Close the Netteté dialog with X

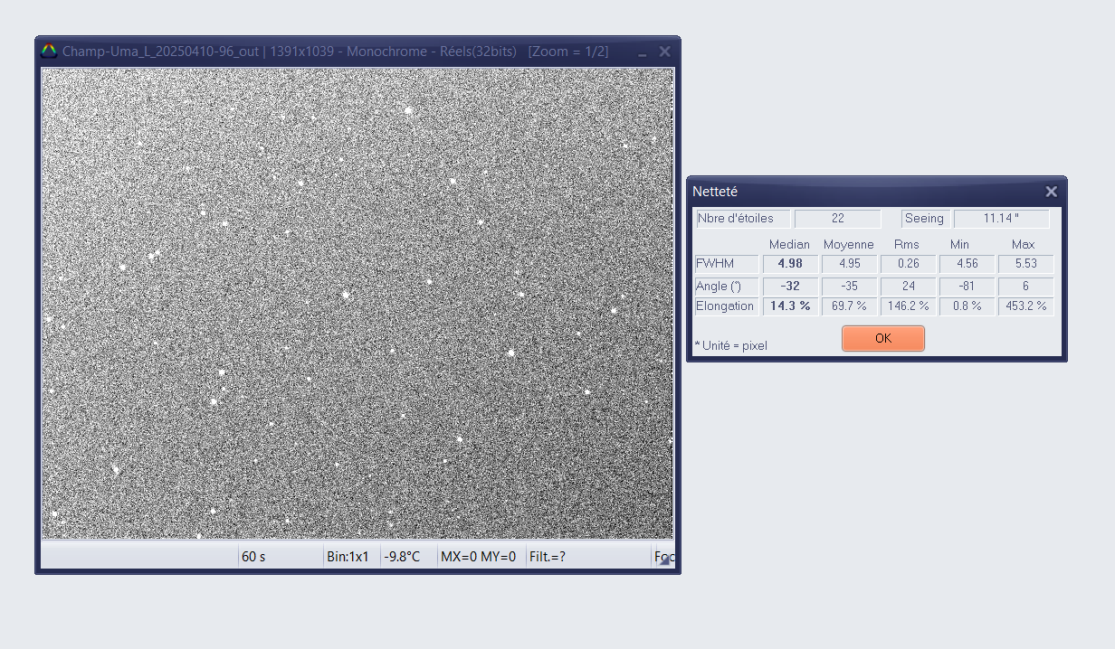click(1051, 192)
